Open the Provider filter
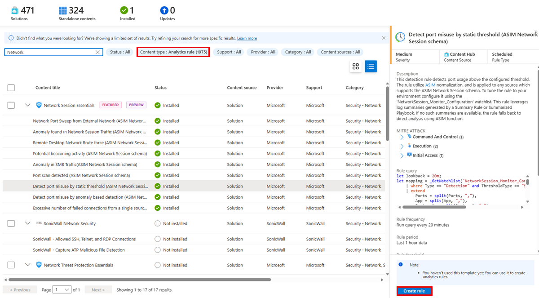The width and height of the screenshot is (539, 298). 263,52
